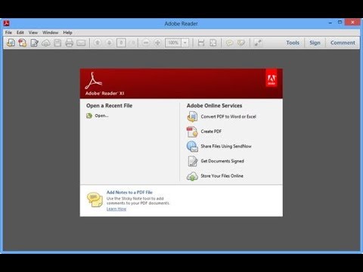Click the zoom out minus icon
The height and width of the screenshot is (272, 363).
146,43
